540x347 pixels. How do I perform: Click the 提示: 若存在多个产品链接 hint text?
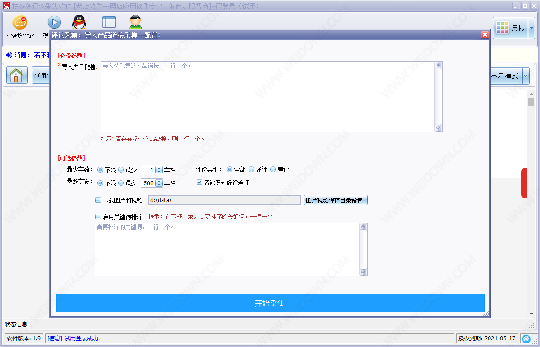(152, 139)
